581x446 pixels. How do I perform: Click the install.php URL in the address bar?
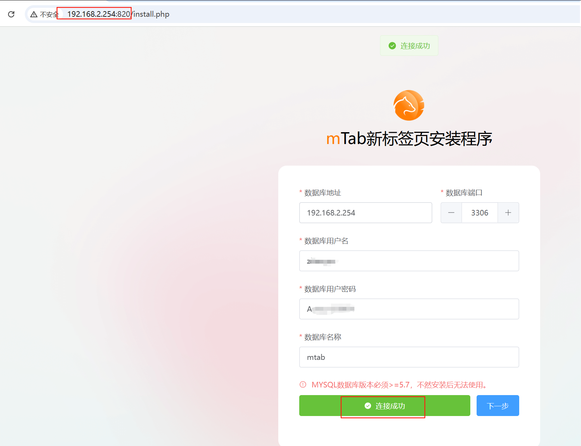point(118,14)
